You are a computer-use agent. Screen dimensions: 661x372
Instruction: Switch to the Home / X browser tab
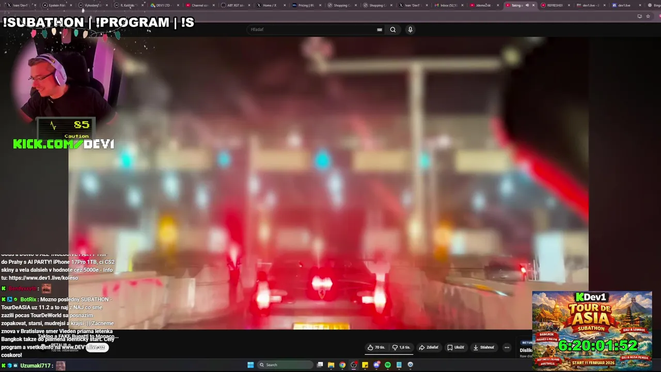[x=270, y=5]
